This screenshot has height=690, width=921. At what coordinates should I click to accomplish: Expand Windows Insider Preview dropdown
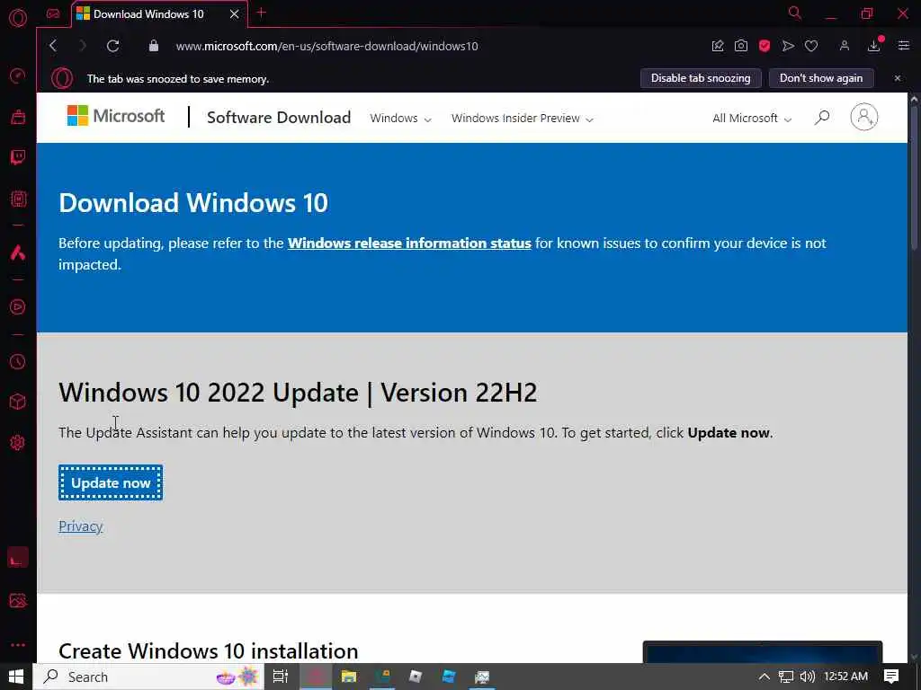tap(523, 119)
